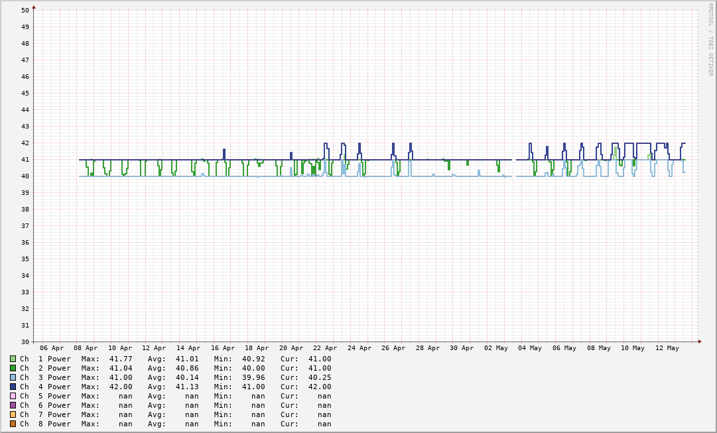Click the RRDTOOL / TOBI OETIKER watermark
Screen dimensions: 717x433
[710, 40]
